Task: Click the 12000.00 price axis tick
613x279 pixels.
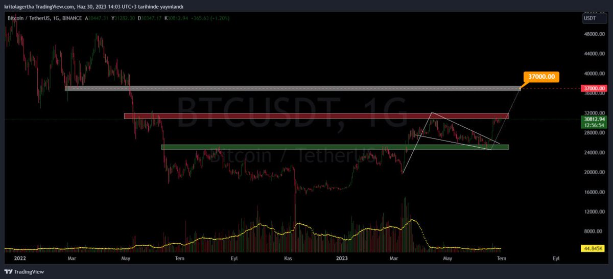Action: 594,212
